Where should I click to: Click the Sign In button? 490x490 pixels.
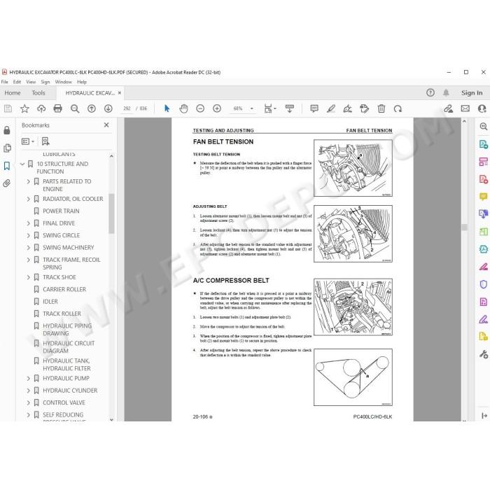(x=472, y=93)
